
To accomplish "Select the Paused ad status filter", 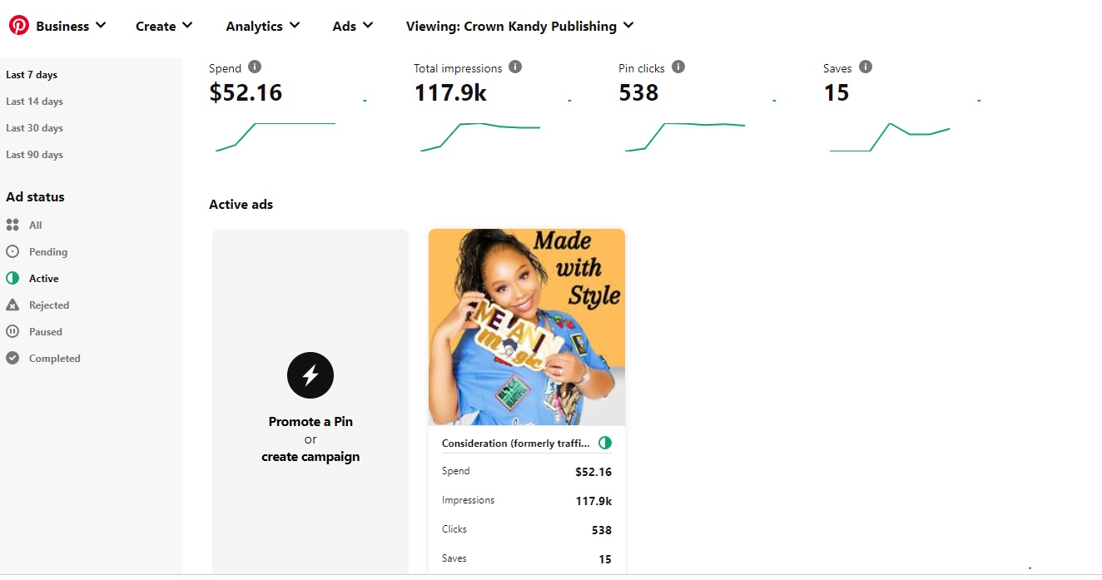I will (x=45, y=332).
